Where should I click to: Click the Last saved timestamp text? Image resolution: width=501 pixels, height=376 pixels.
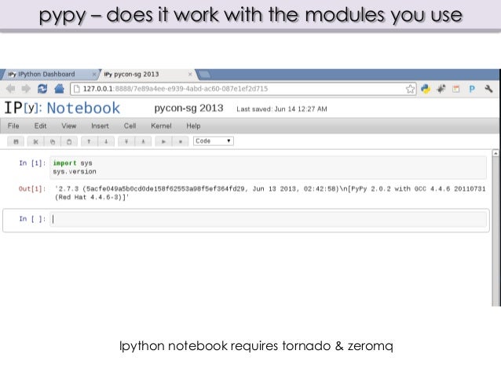tap(282, 109)
